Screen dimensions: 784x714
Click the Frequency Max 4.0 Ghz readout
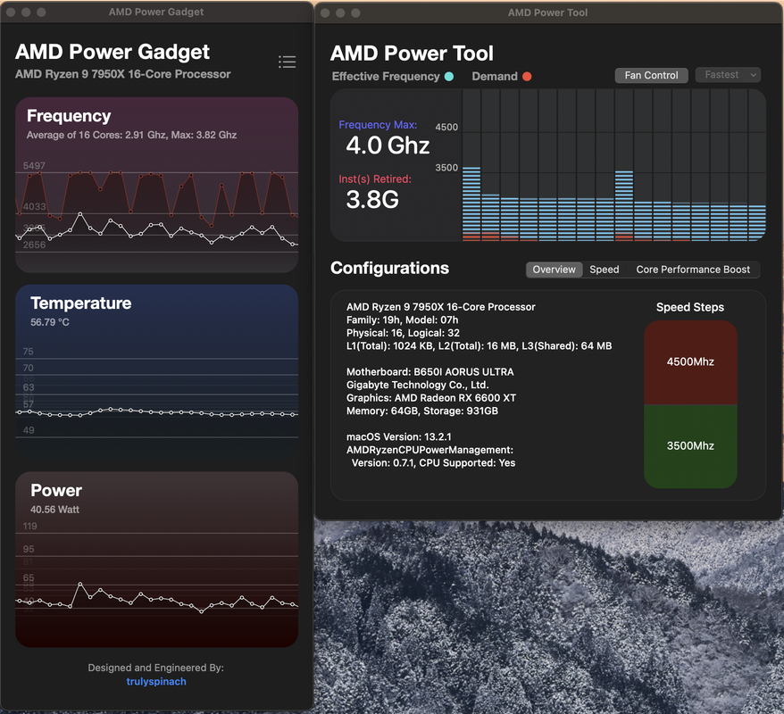click(x=388, y=145)
